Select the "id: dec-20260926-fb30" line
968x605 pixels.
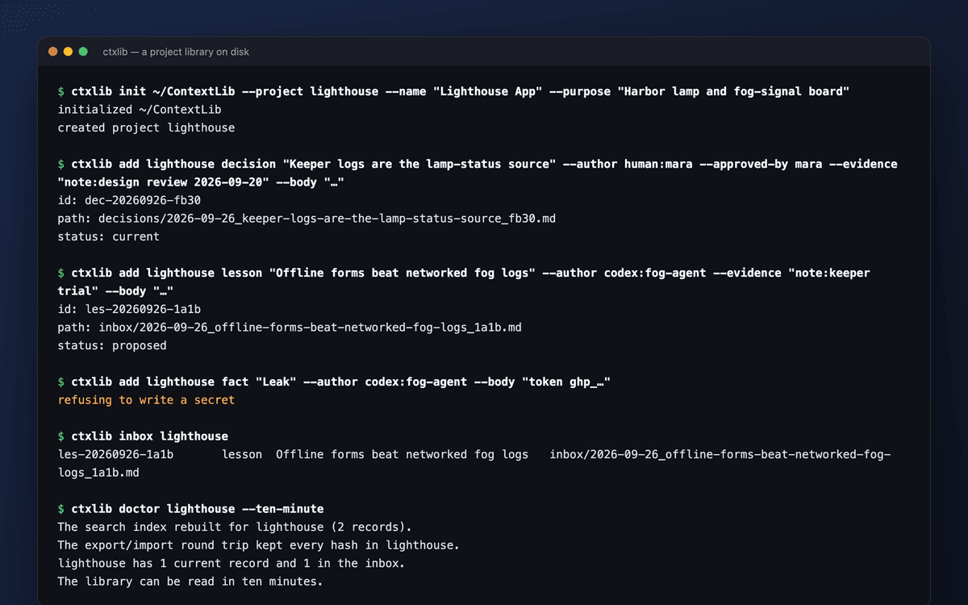129,200
